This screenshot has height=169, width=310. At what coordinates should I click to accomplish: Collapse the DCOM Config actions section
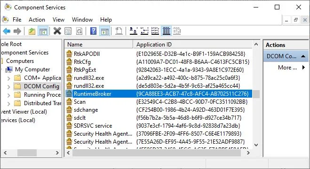pyautogui.click(x=303, y=56)
